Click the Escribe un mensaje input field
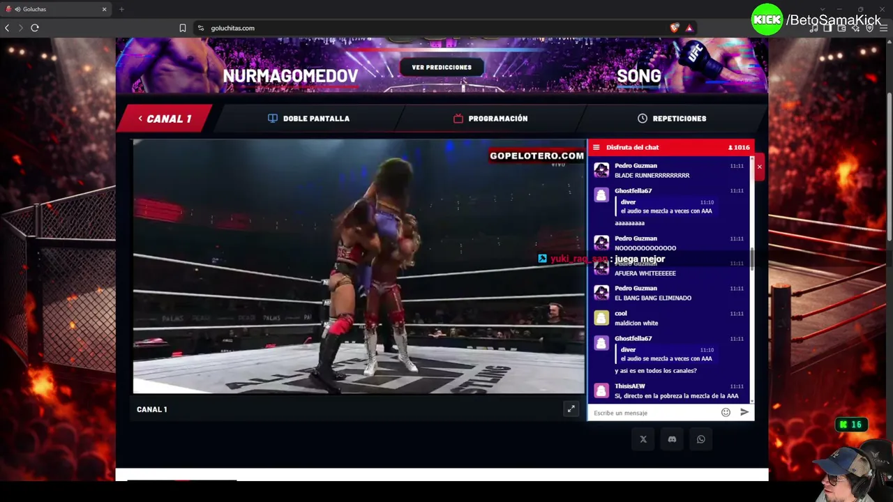 (654, 413)
